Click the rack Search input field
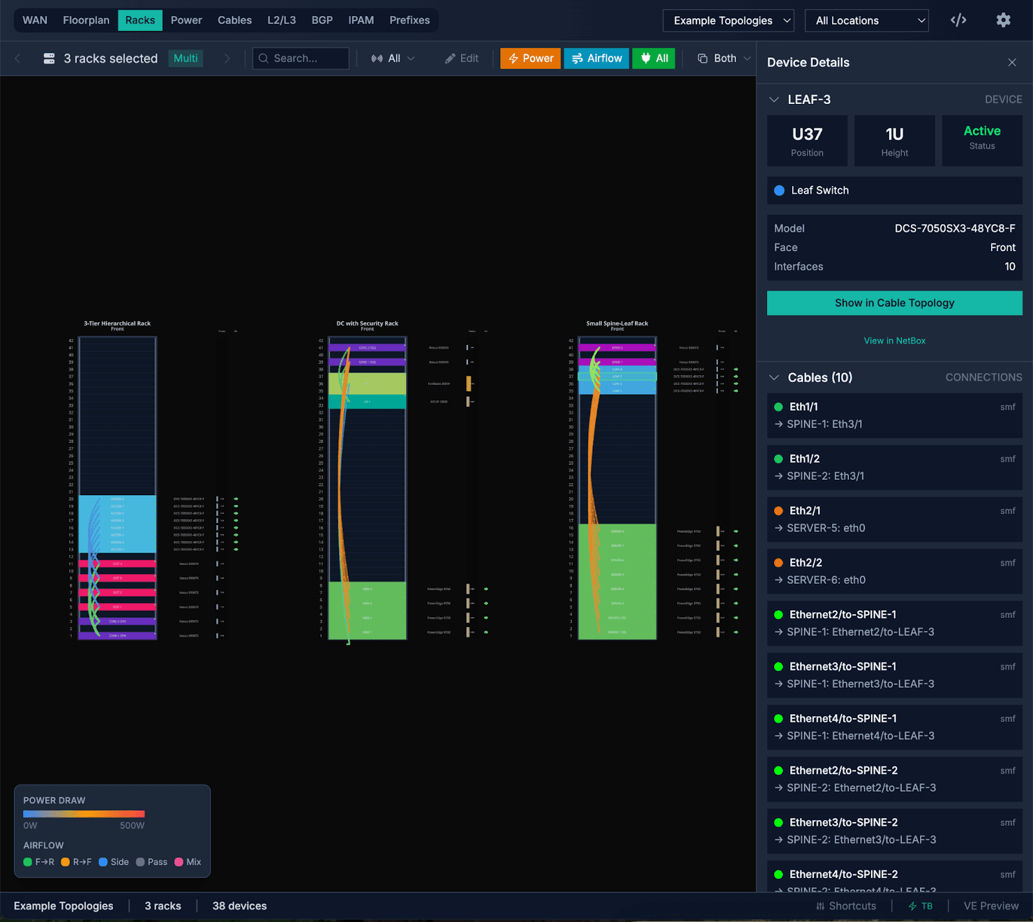This screenshot has height=922, width=1033. pos(301,59)
